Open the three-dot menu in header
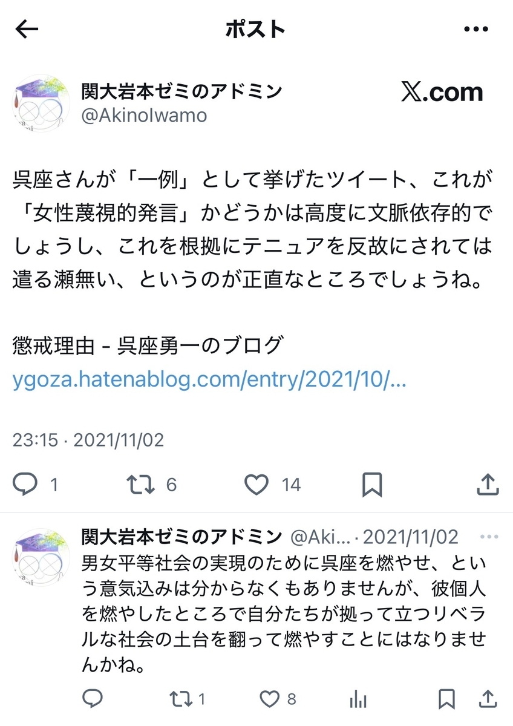Viewport: 513px width, 726px height. click(x=475, y=29)
